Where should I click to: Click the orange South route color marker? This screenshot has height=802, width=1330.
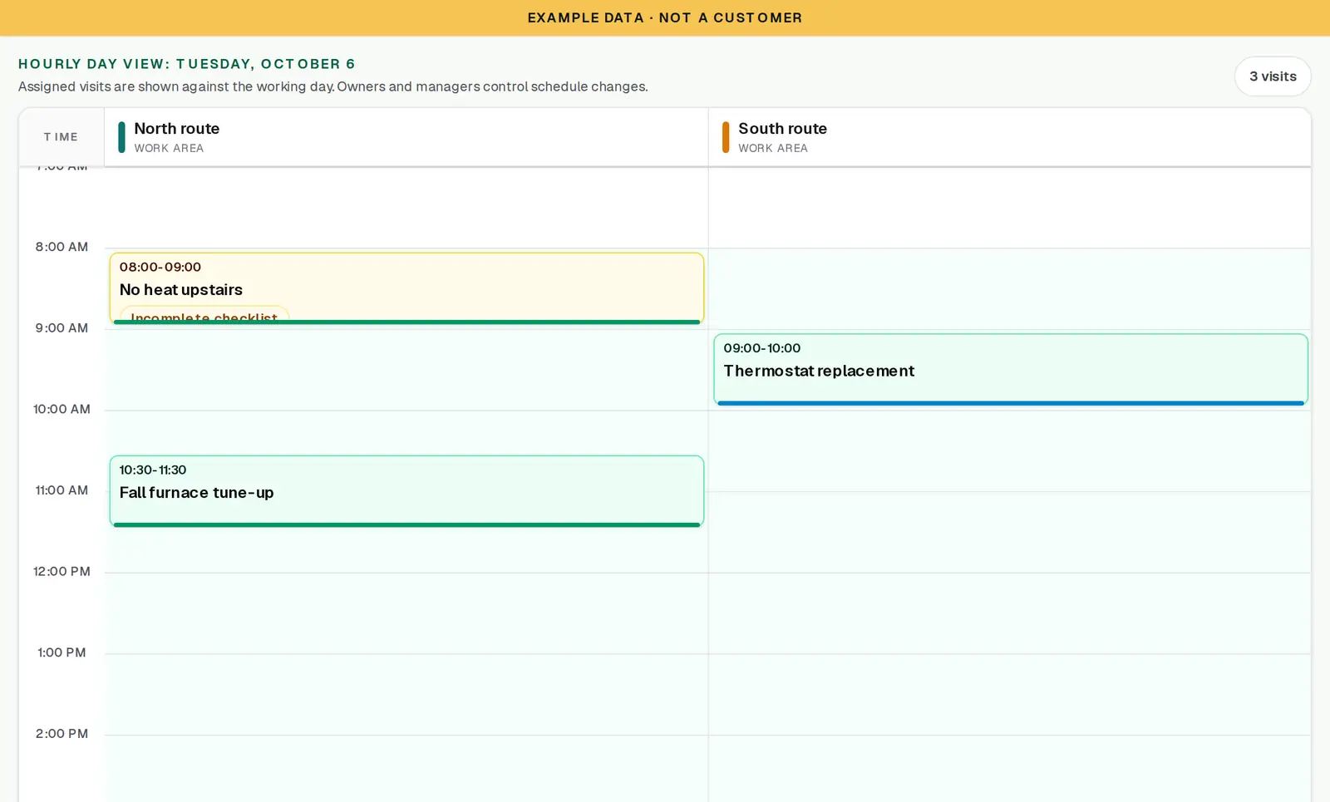tap(726, 137)
